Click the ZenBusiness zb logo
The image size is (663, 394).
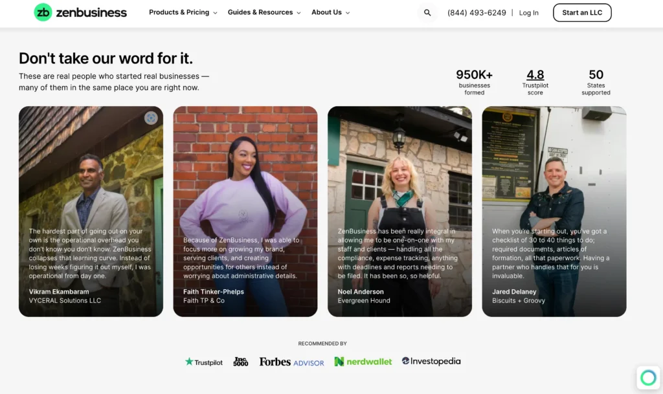pyautogui.click(x=80, y=13)
